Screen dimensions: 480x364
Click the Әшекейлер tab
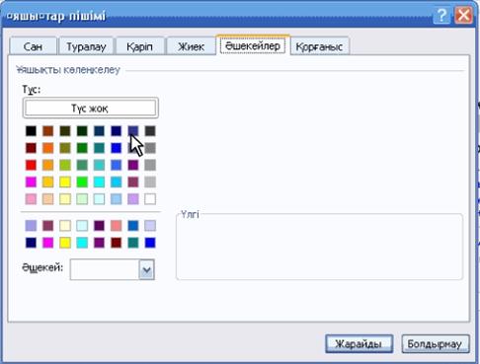click(x=253, y=45)
